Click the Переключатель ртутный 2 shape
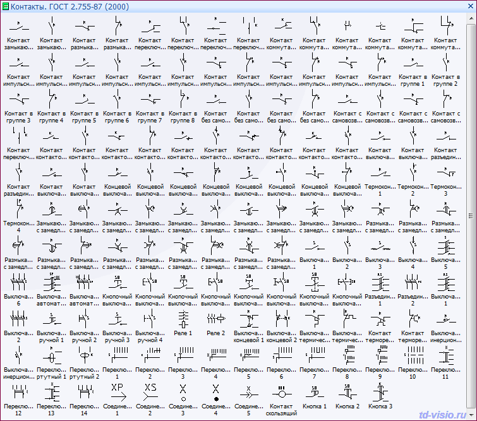477x421 pixels. (84, 354)
